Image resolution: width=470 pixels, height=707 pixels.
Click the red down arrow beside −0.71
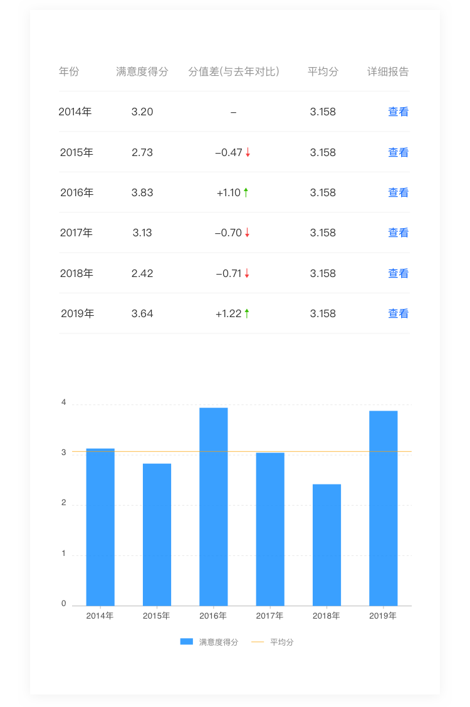pos(247,273)
